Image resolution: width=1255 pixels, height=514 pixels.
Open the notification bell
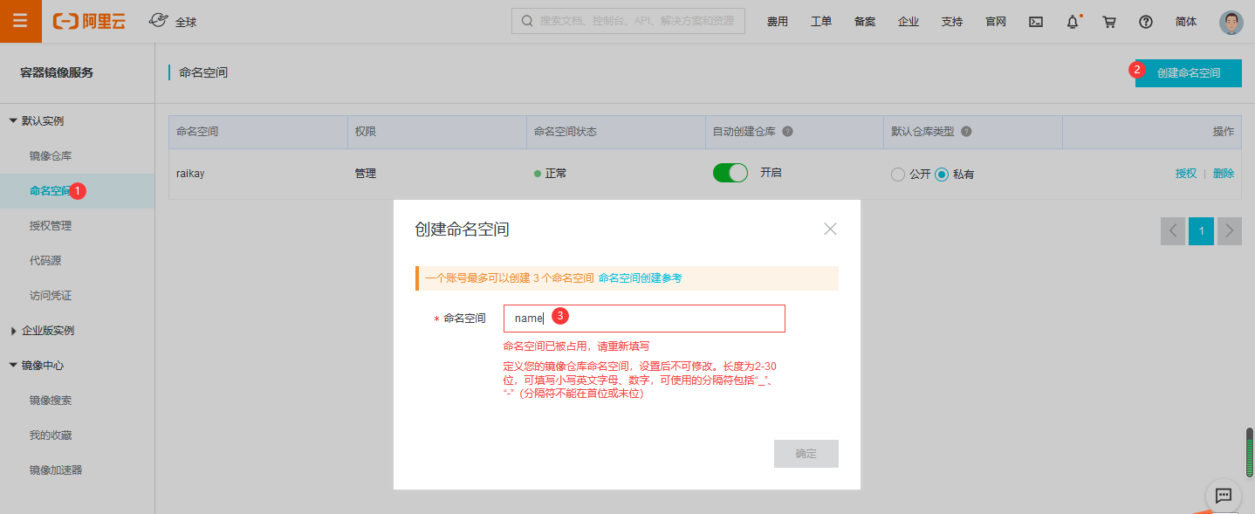[x=1073, y=22]
